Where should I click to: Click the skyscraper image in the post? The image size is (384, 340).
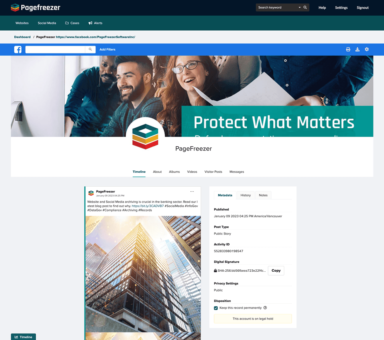[143, 274]
